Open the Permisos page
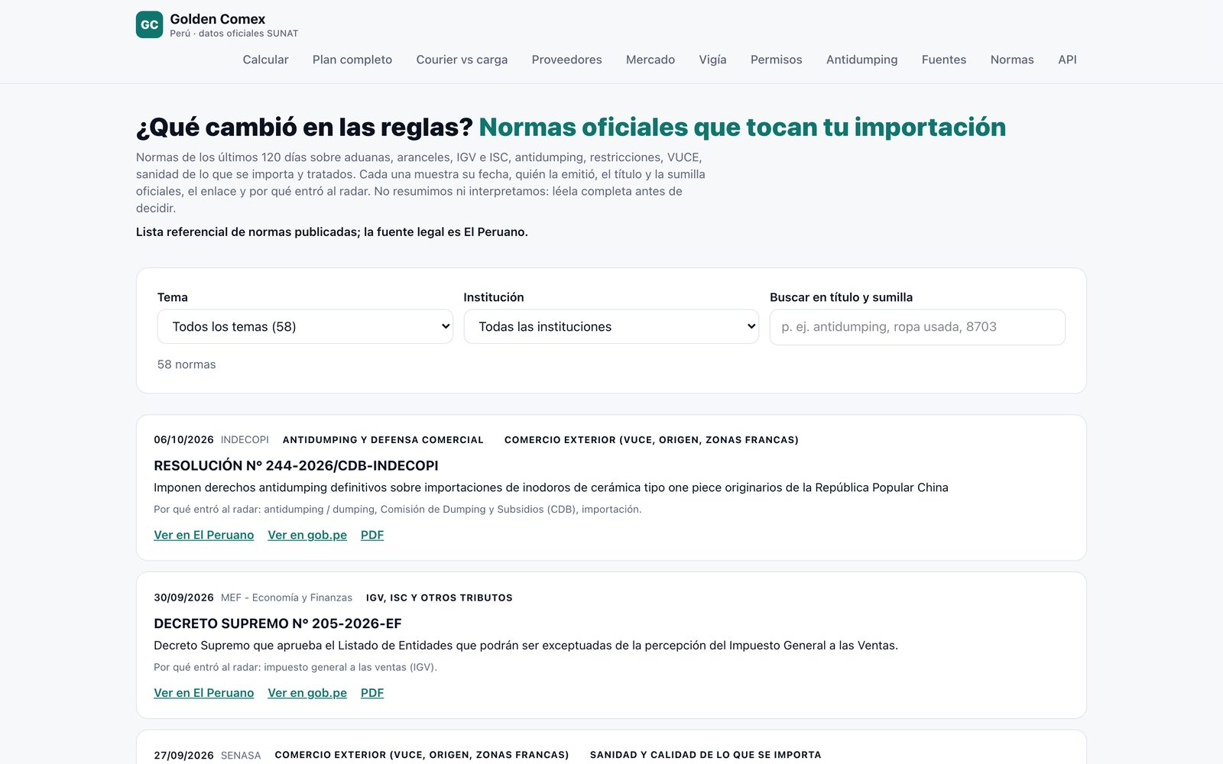The height and width of the screenshot is (764, 1223). (776, 60)
